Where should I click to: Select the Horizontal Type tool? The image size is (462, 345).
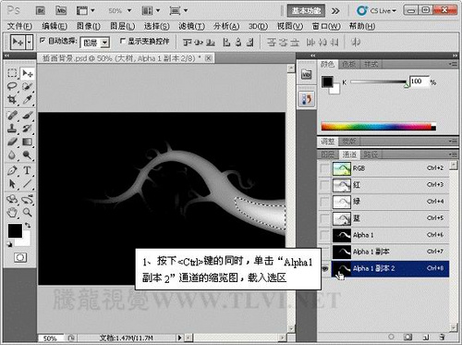coord(28,170)
